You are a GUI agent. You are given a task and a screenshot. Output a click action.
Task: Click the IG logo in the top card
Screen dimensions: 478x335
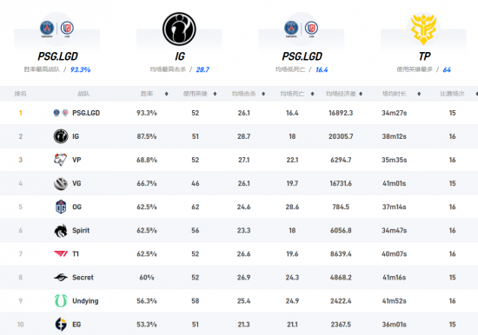tap(179, 29)
